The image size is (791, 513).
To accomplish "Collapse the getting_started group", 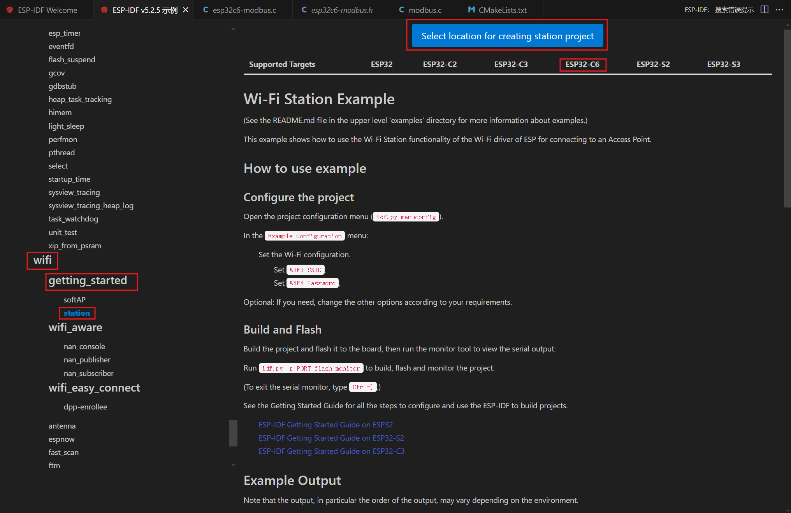I will (x=88, y=280).
